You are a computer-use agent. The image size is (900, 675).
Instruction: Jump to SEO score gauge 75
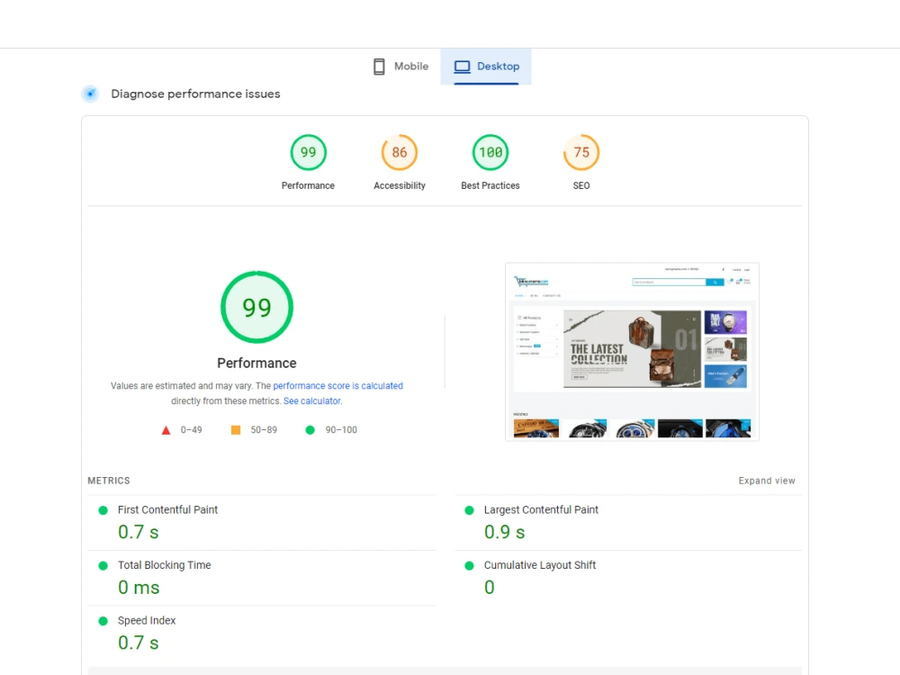click(x=581, y=152)
